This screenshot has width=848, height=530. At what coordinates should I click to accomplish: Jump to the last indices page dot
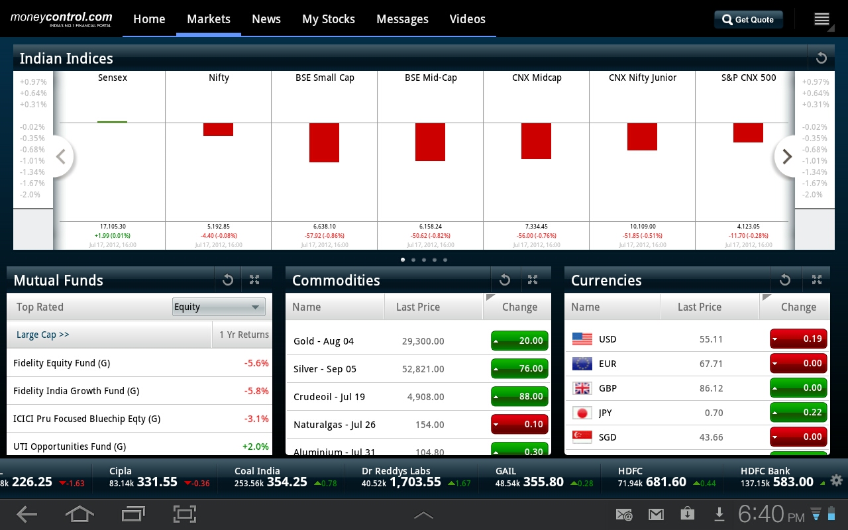pos(445,260)
